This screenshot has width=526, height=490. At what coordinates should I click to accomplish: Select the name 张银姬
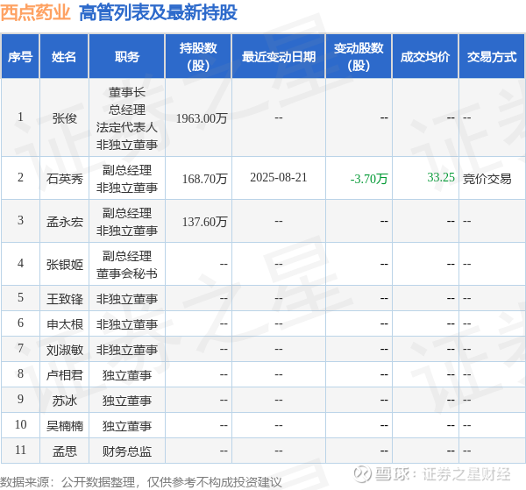coord(64,265)
